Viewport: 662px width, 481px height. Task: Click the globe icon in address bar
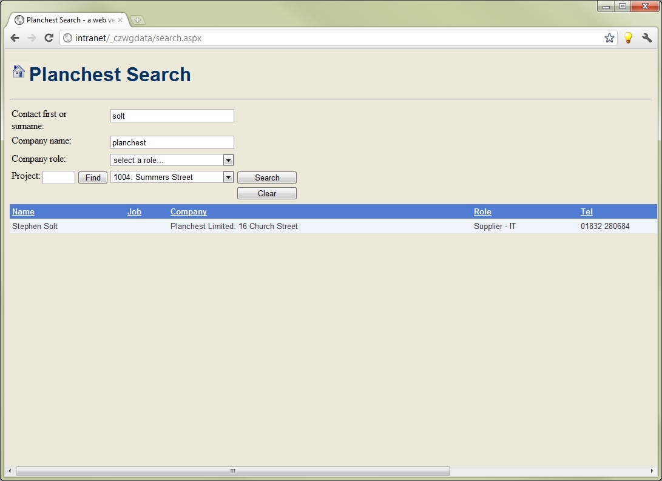(x=67, y=38)
